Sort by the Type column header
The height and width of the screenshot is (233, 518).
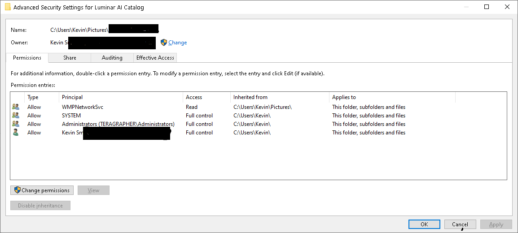42,97
